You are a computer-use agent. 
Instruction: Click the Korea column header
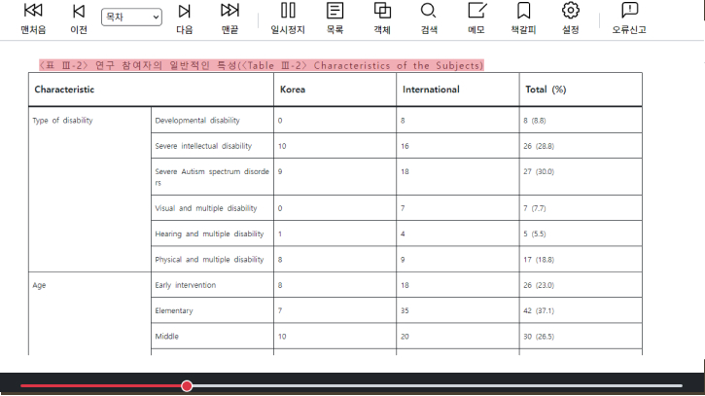(294, 90)
